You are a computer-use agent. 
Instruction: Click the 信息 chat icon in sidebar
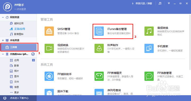[11, 87]
